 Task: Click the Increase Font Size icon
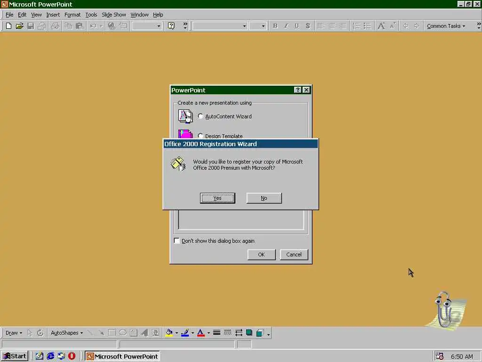click(x=381, y=26)
